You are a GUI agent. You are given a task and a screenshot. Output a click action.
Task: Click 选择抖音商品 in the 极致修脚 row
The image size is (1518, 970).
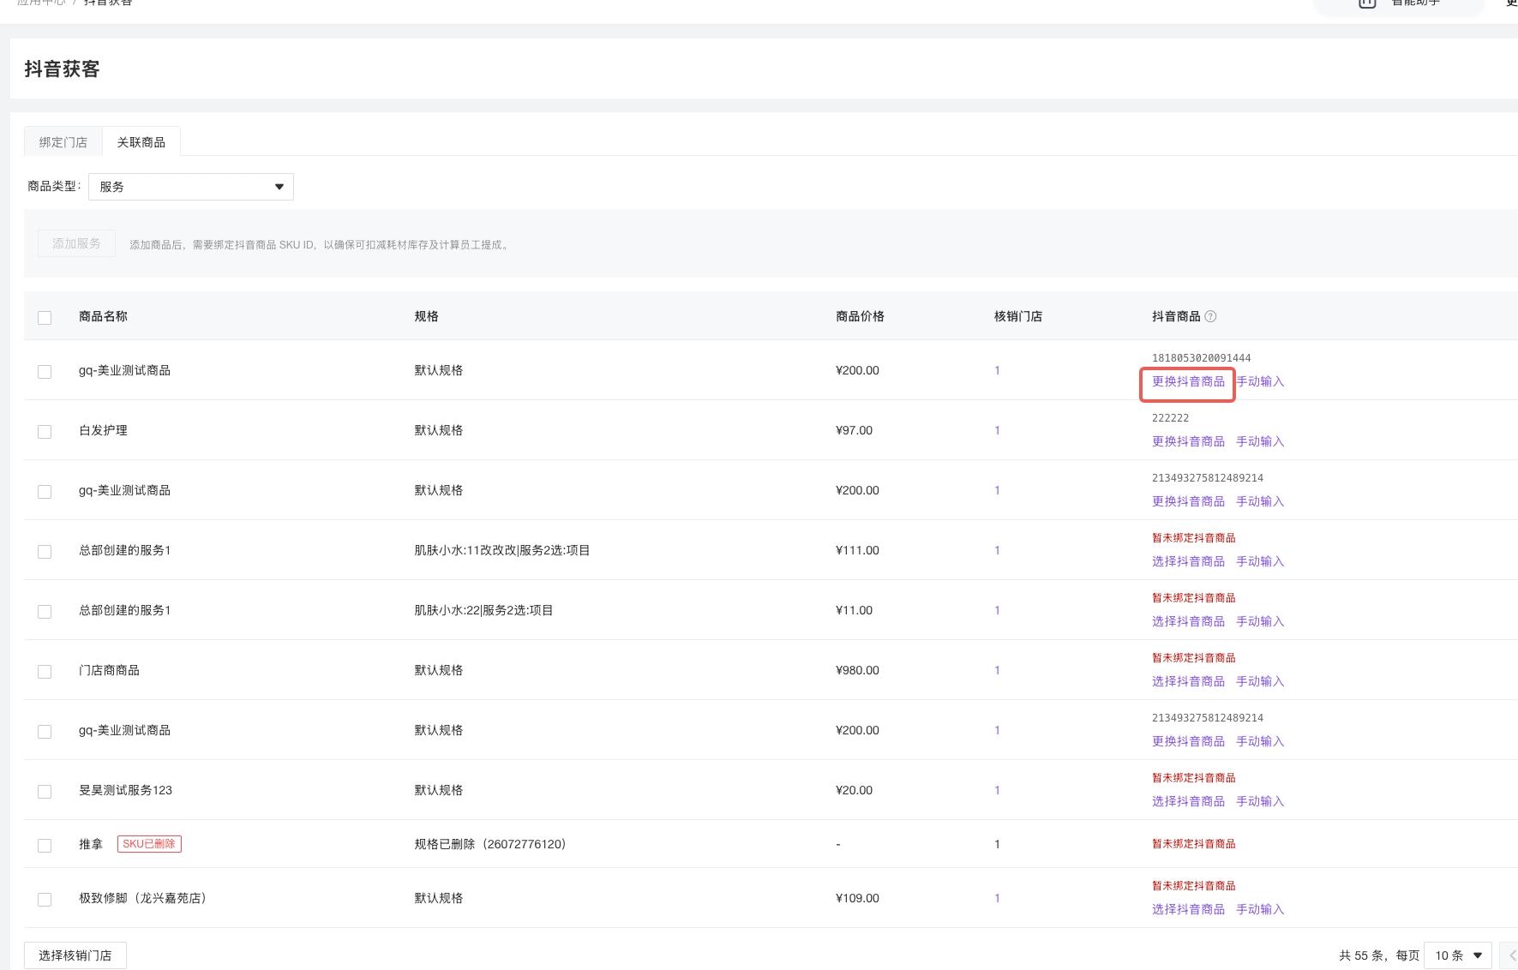pos(1188,909)
